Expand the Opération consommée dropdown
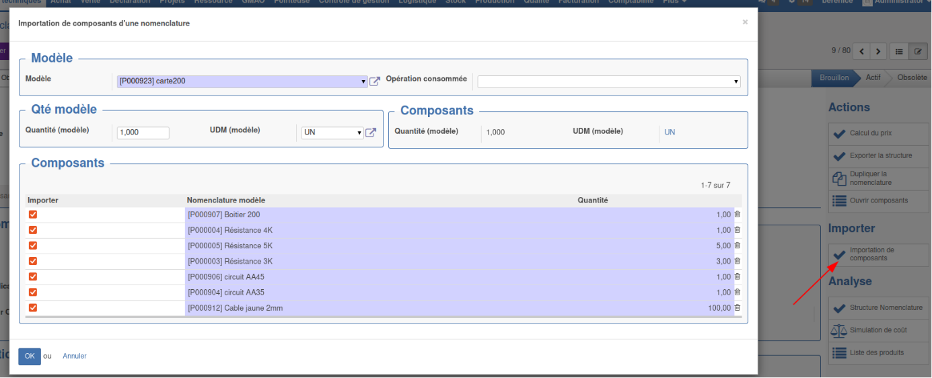Viewport: 932px width, 378px height. (x=608, y=81)
